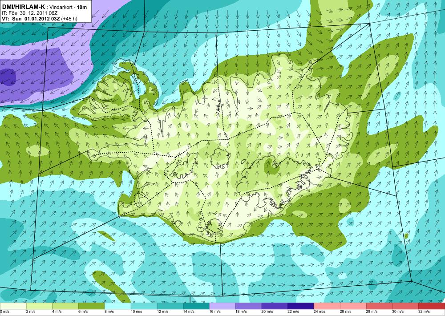Image resolution: width=445 pixels, height=316 pixels.
Task: Click the "30 m/s" legend label
Action: click(398, 312)
